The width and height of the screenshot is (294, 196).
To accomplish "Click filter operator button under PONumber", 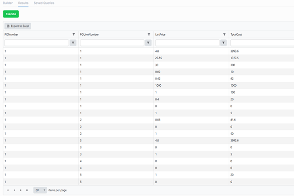I will [x=73, y=43].
